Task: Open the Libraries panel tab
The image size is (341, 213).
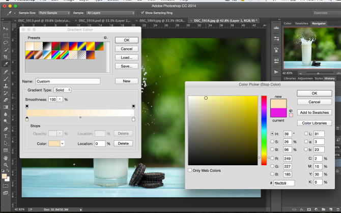Action: point(290,78)
